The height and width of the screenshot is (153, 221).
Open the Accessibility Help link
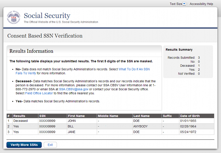coord(201,4)
